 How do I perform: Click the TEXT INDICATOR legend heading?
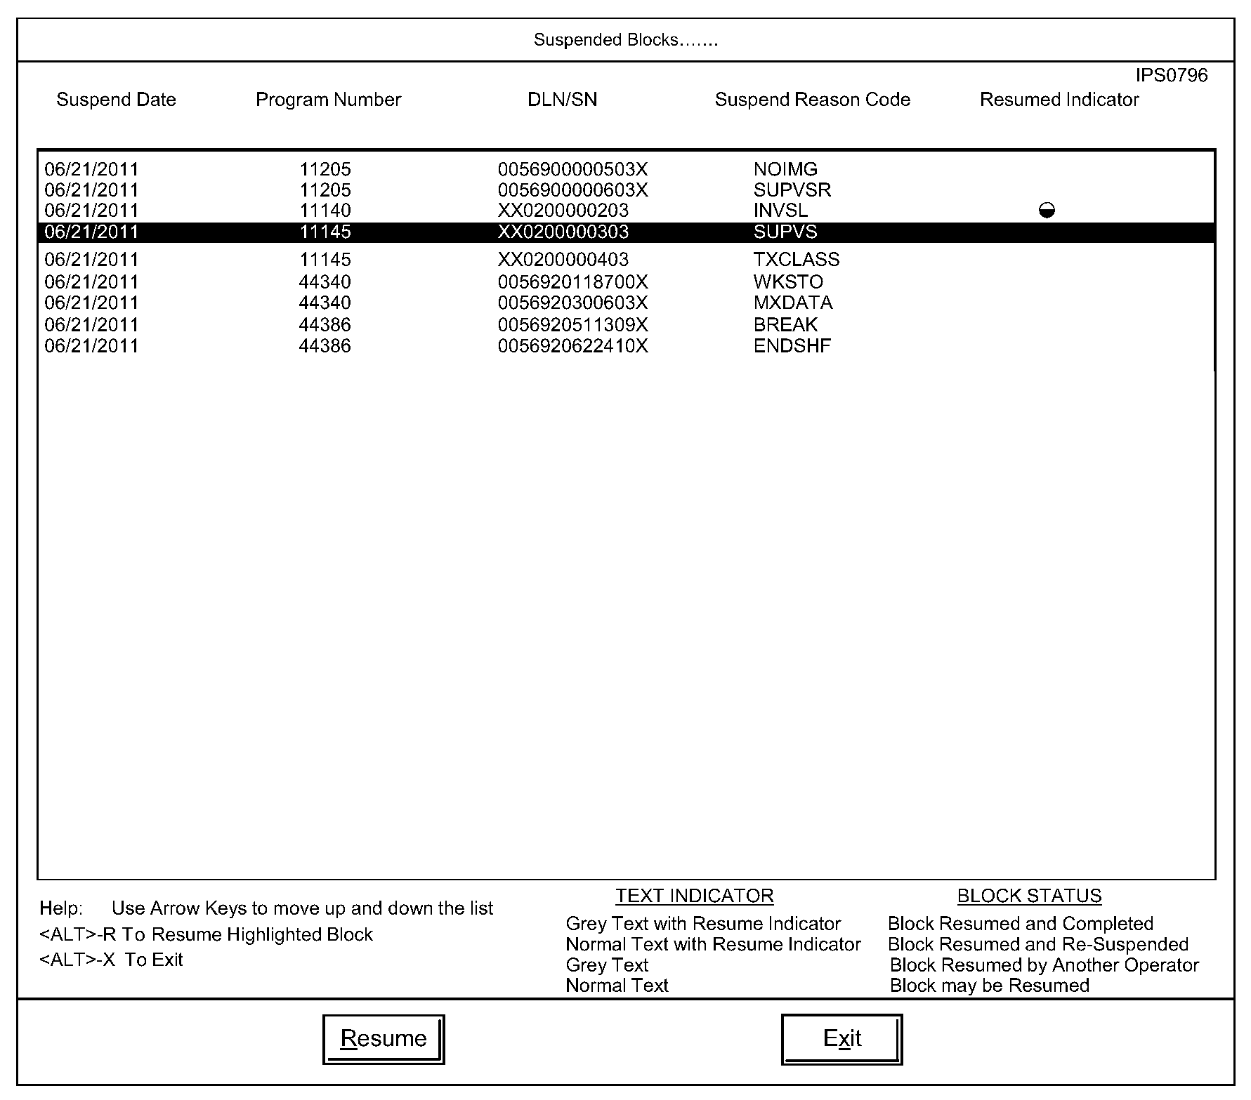(694, 896)
